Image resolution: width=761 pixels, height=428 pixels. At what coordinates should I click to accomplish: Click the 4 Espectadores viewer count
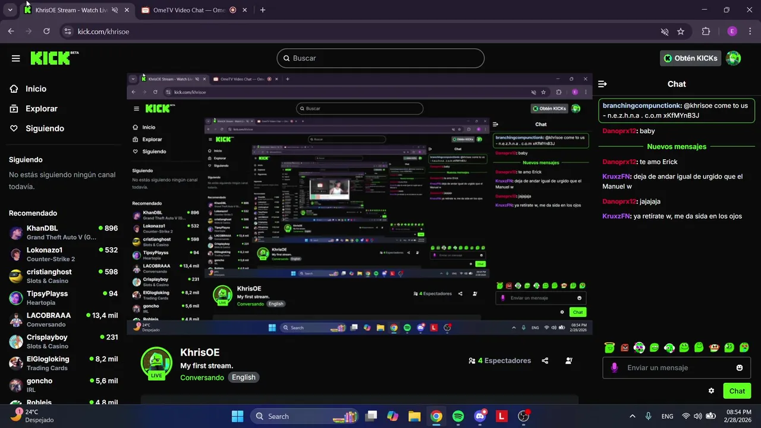[x=499, y=361]
